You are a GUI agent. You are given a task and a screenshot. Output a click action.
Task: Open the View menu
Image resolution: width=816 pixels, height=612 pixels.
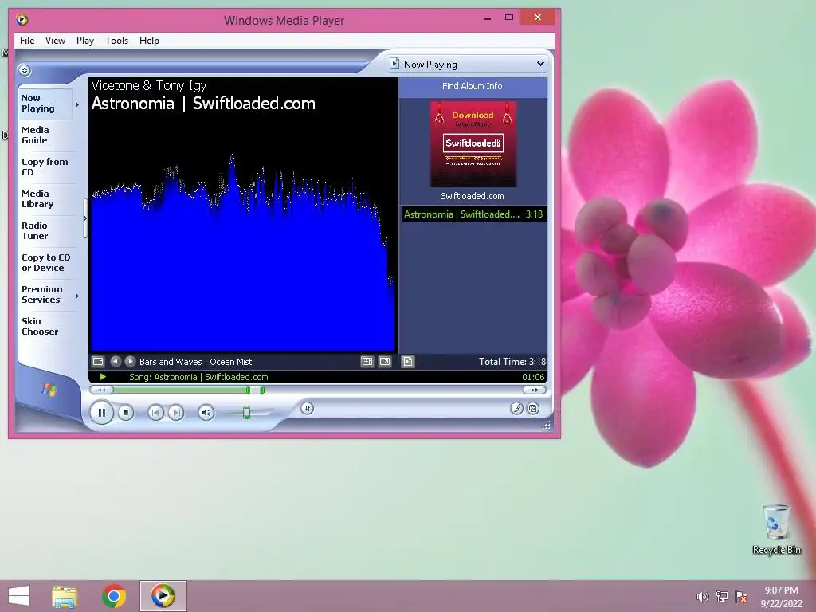coord(55,41)
